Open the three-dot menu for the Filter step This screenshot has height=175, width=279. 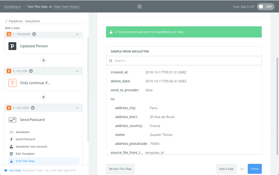tap(77, 71)
